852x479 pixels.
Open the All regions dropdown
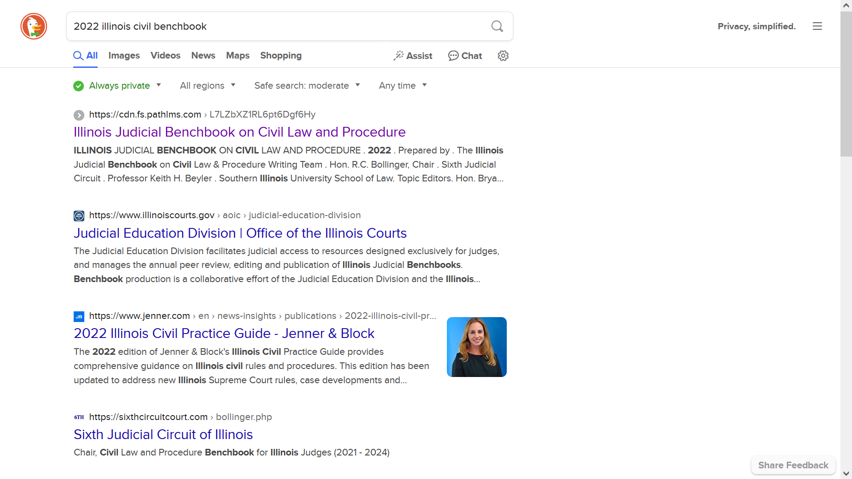click(207, 86)
